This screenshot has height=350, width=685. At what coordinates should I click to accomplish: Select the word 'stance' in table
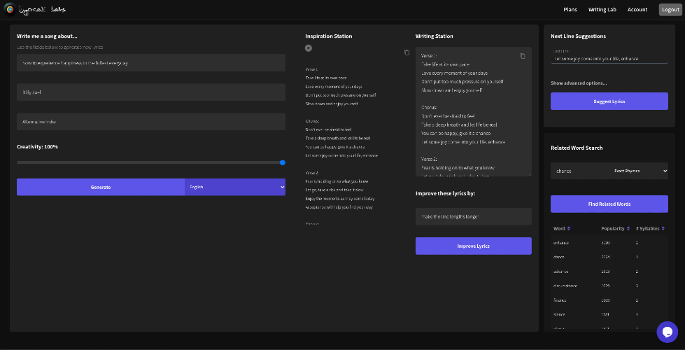tap(559, 314)
